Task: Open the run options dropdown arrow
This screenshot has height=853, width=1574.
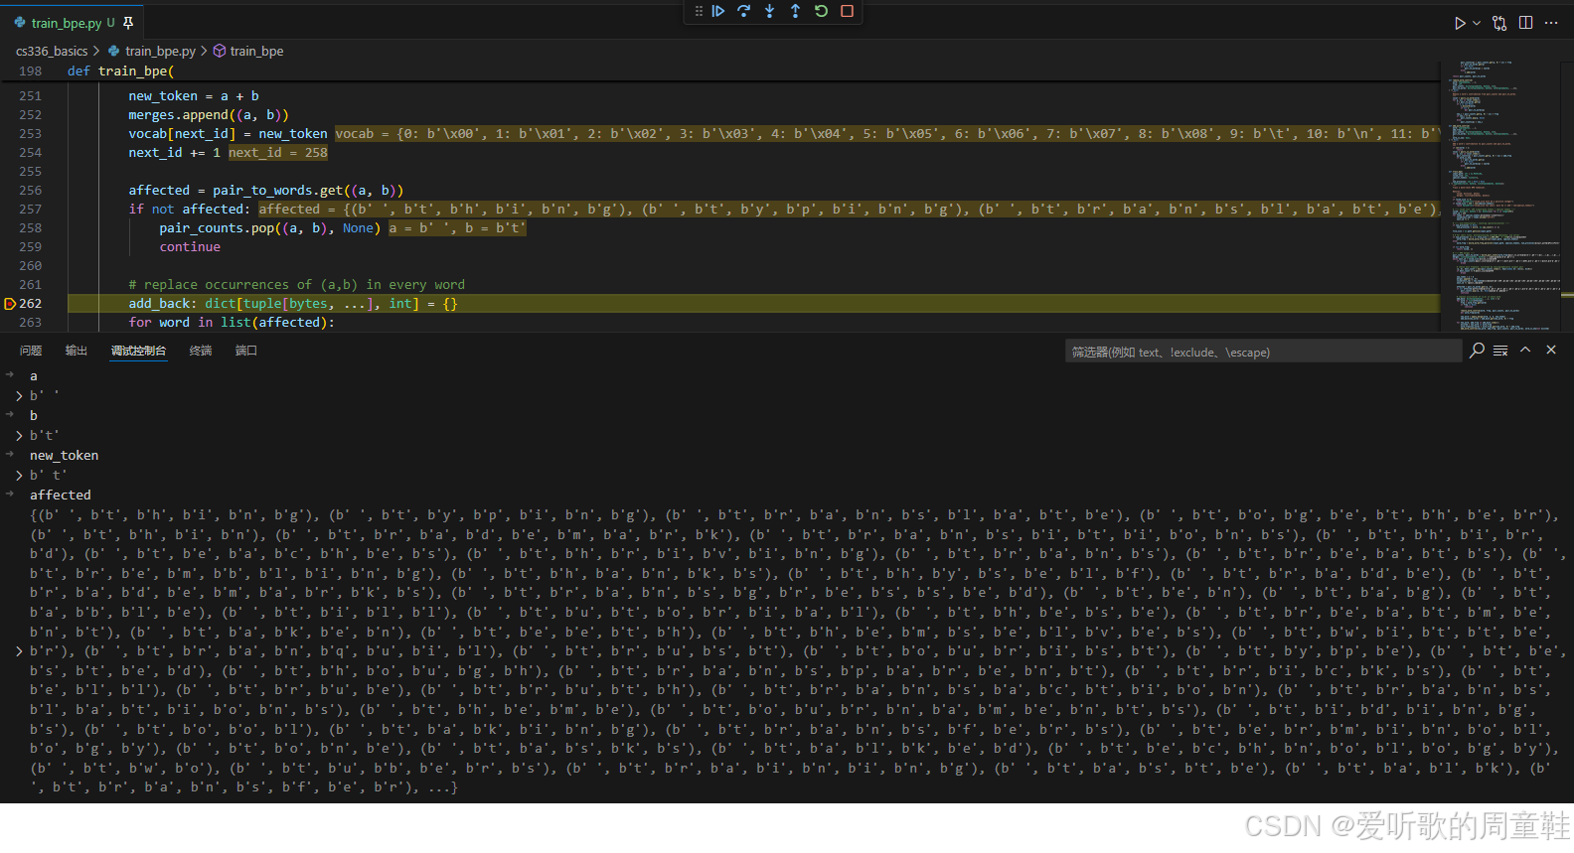Action: [1477, 23]
